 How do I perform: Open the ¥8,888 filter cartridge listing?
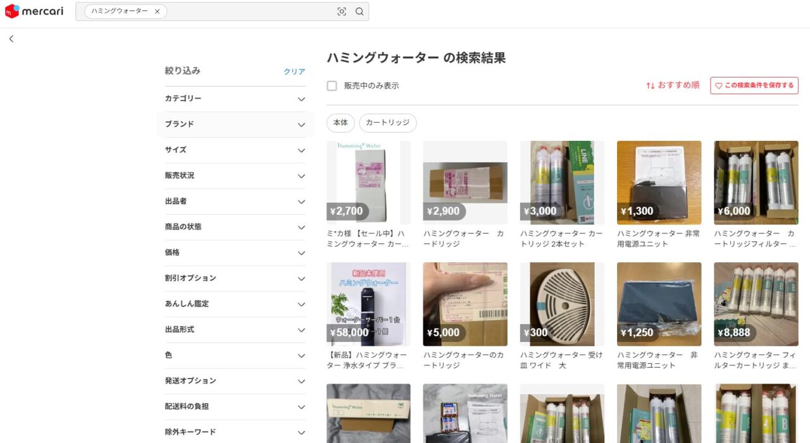pos(756,304)
